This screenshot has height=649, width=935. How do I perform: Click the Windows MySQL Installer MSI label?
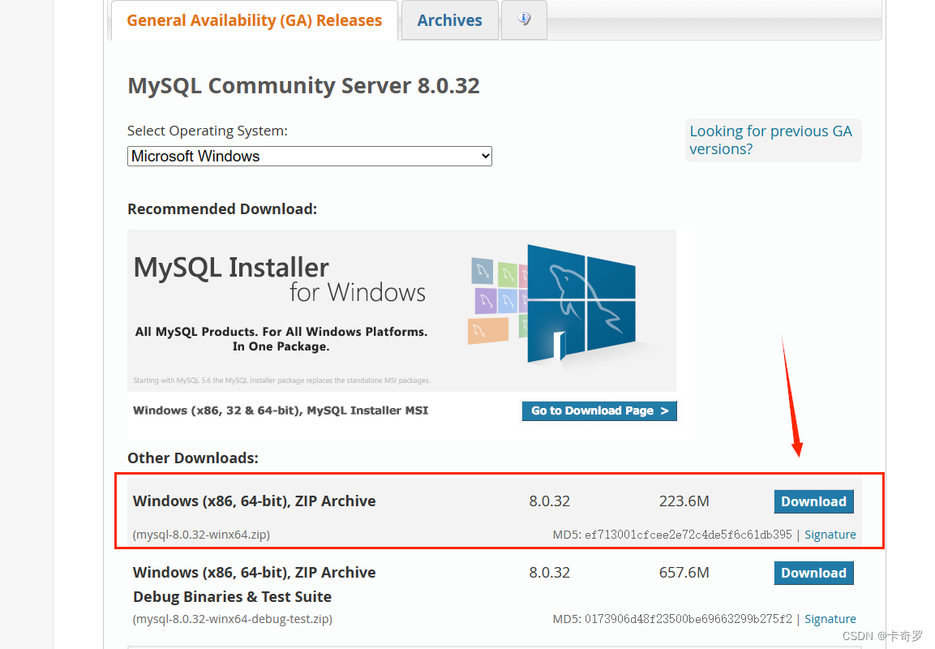click(x=281, y=410)
